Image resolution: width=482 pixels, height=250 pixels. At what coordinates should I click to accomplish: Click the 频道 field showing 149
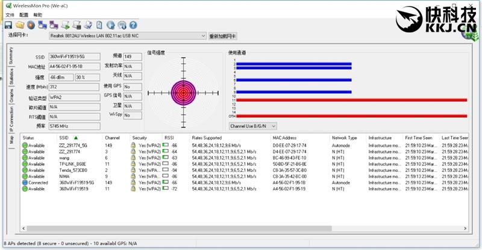(133, 56)
